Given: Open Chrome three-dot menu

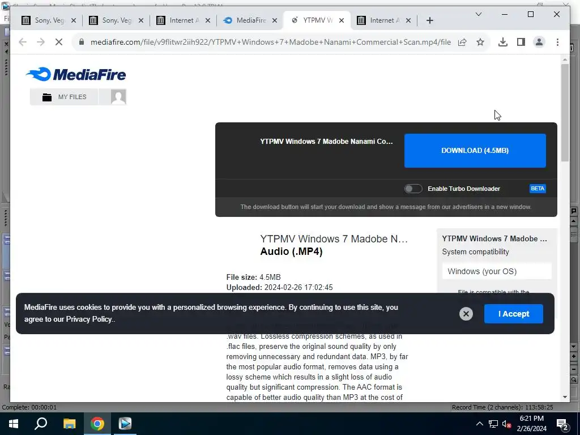Looking at the screenshot, I should tap(557, 42).
